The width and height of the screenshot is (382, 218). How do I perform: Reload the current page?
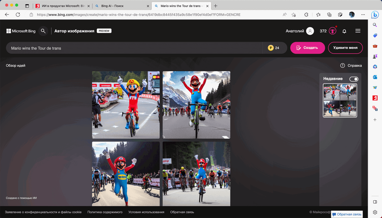18,14
